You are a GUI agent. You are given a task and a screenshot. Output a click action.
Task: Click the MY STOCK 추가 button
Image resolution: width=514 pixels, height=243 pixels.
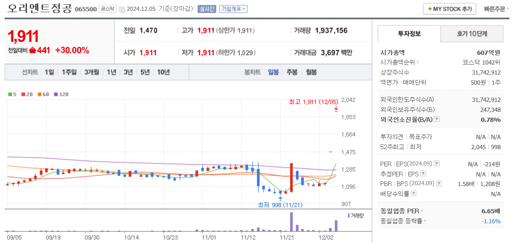(449, 8)
